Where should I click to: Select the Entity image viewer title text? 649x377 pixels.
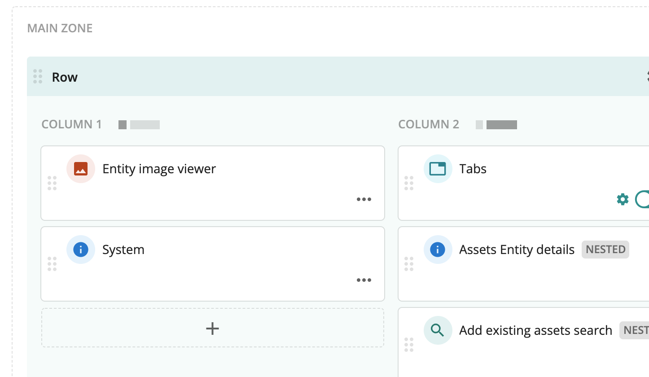click(x=159, y=169)
